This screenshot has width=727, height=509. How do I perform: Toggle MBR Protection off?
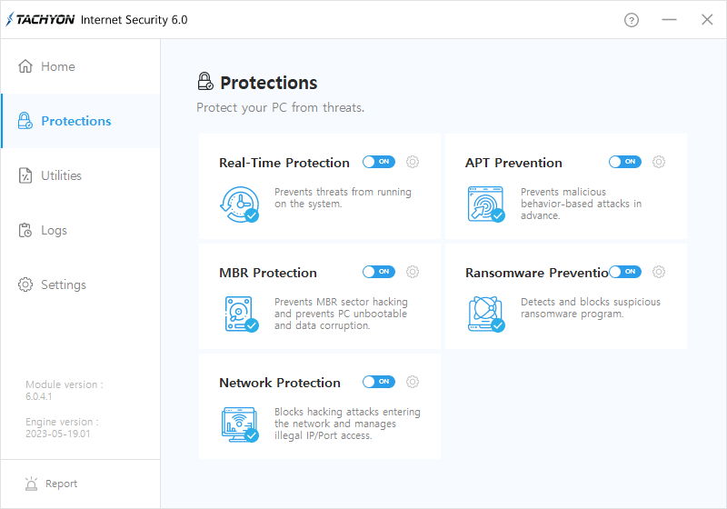[378, 272]
